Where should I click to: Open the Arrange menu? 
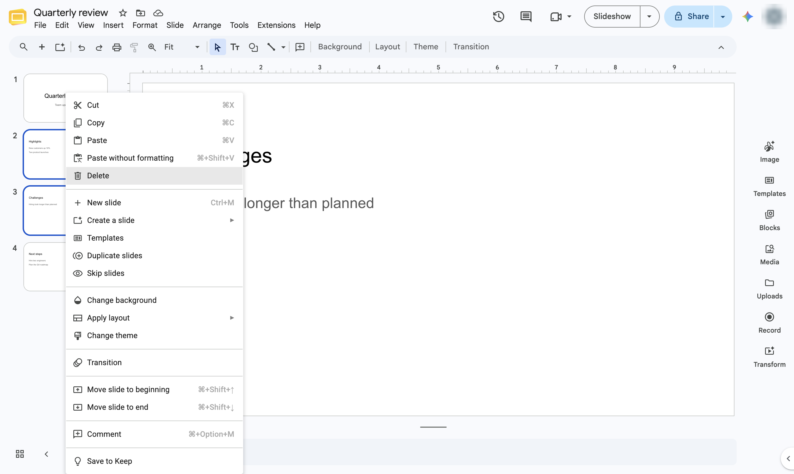[x=207, y=25]
